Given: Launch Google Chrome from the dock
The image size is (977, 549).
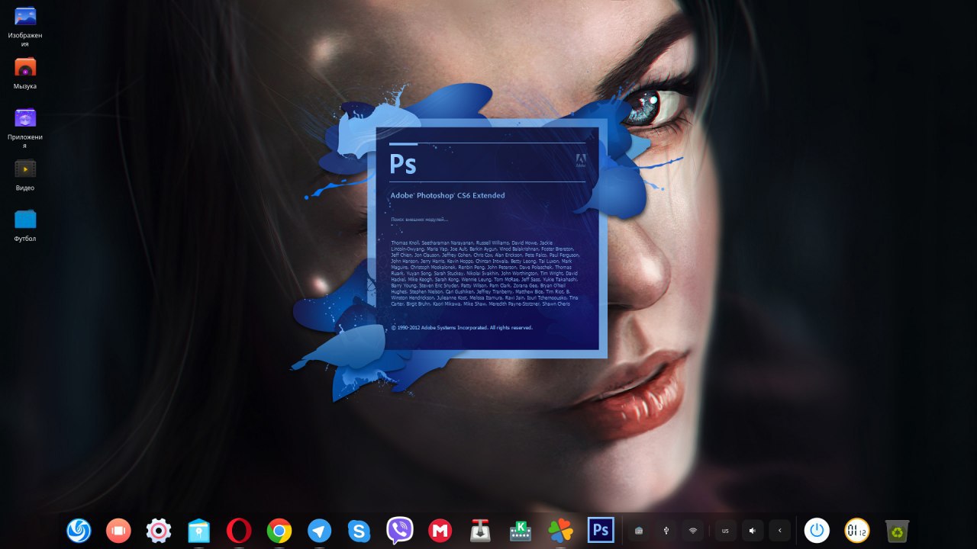Looking at the screenshot, I should point(279,530).
